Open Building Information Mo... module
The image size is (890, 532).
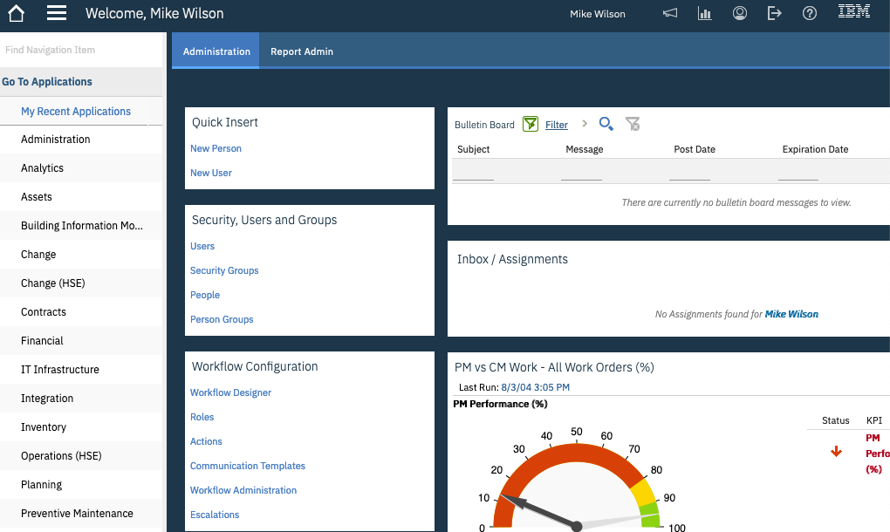click(x=81, y=225)
